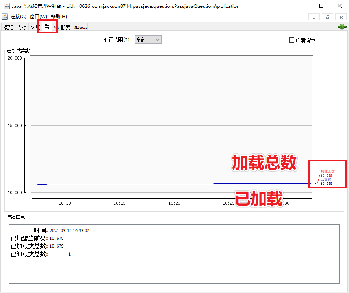This screenshot has width=349, height=293.
Task: Select the highlighted 类 tab
Action: tap(46, 27)
